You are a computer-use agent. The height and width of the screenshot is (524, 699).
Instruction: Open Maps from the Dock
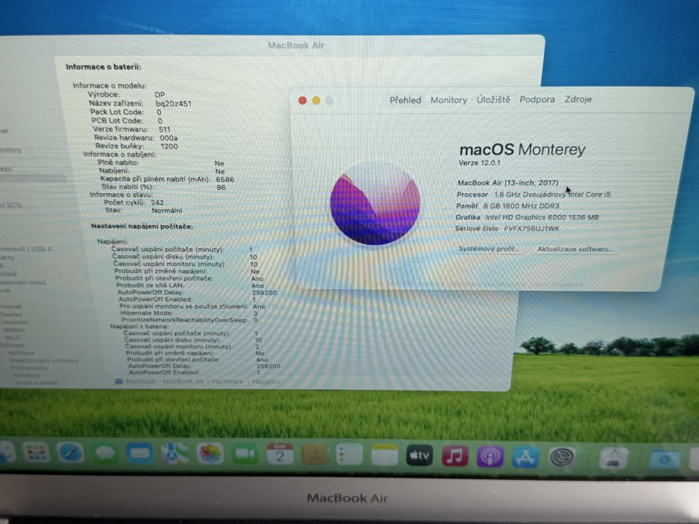pos(175,454)
